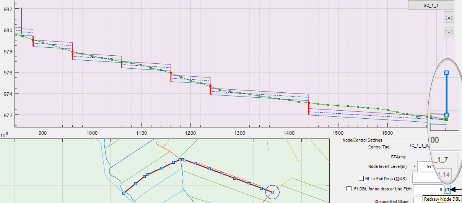This screenshot has height=203, width=462.
Task: Click the (R) Redraw Node DBL button
Action: pos(448,189)
